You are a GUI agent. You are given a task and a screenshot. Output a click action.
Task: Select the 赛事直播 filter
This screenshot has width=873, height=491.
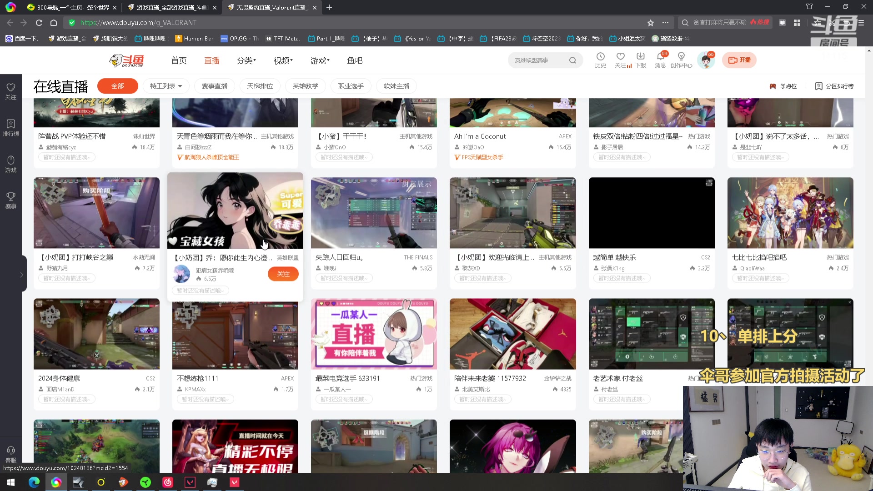(x=215, y=86)
